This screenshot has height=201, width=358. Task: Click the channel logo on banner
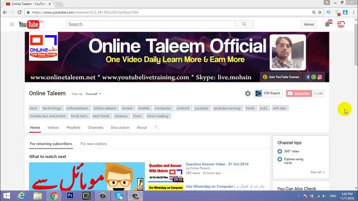(x=44, y=46)
